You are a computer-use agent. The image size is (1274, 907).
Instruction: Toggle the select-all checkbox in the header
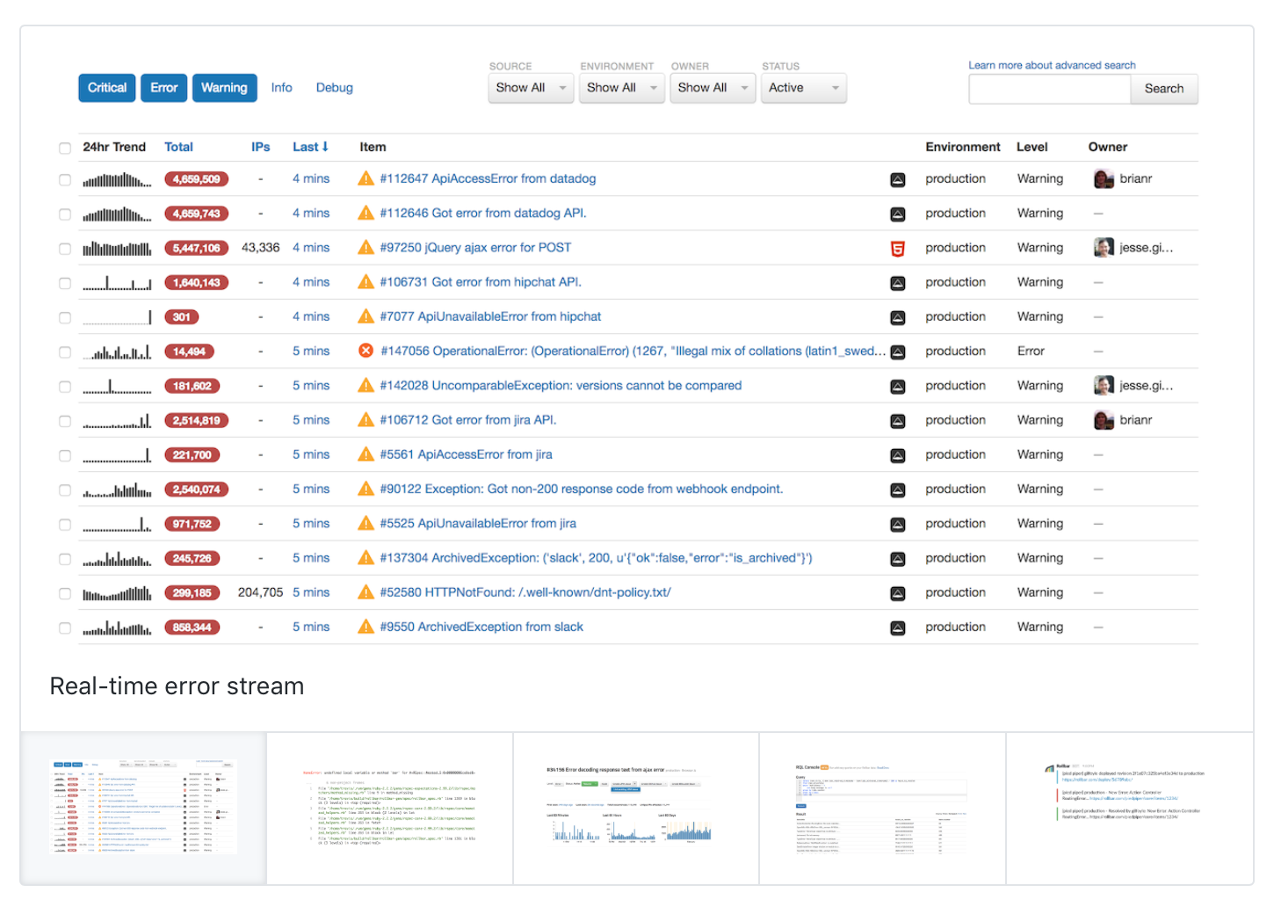65,148
